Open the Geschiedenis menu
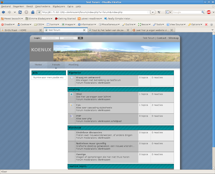215x174 pixels. point(42,6)
